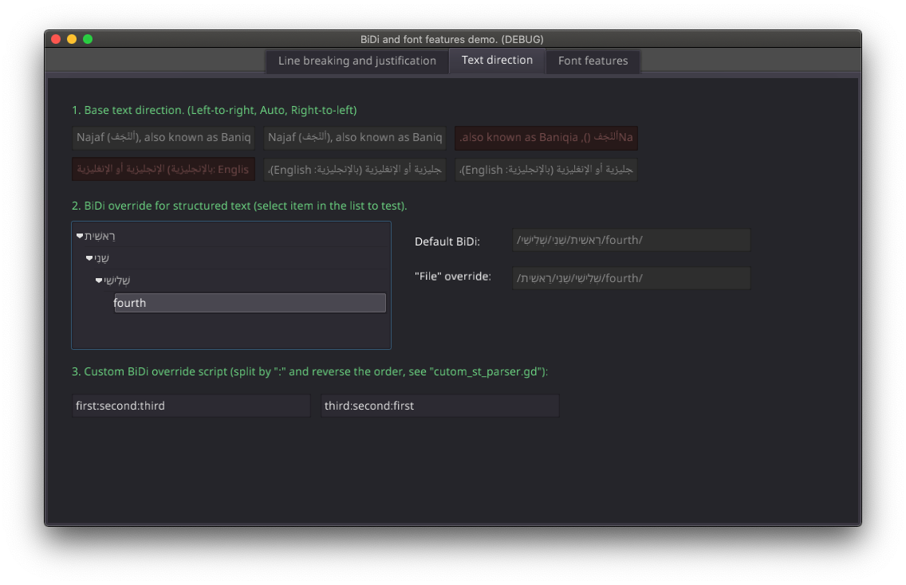Viewport: 906px width, 585px height.
Task: Open the Line breaking and justification tab
Action: (356, 61)
